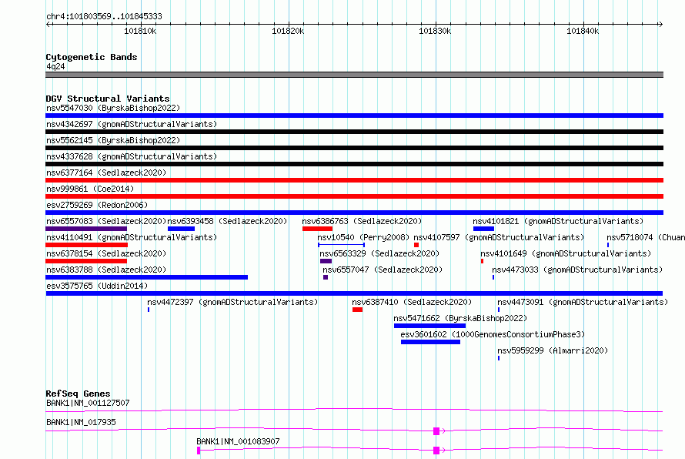
Task: Select the red bar under nsv6386763
Action: coord(318,229)
